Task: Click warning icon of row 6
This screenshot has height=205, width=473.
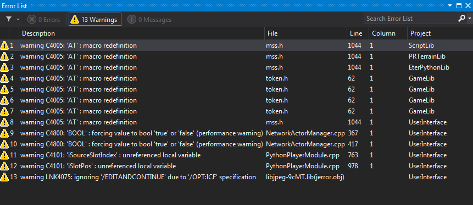Action: [x=4, y=100]
